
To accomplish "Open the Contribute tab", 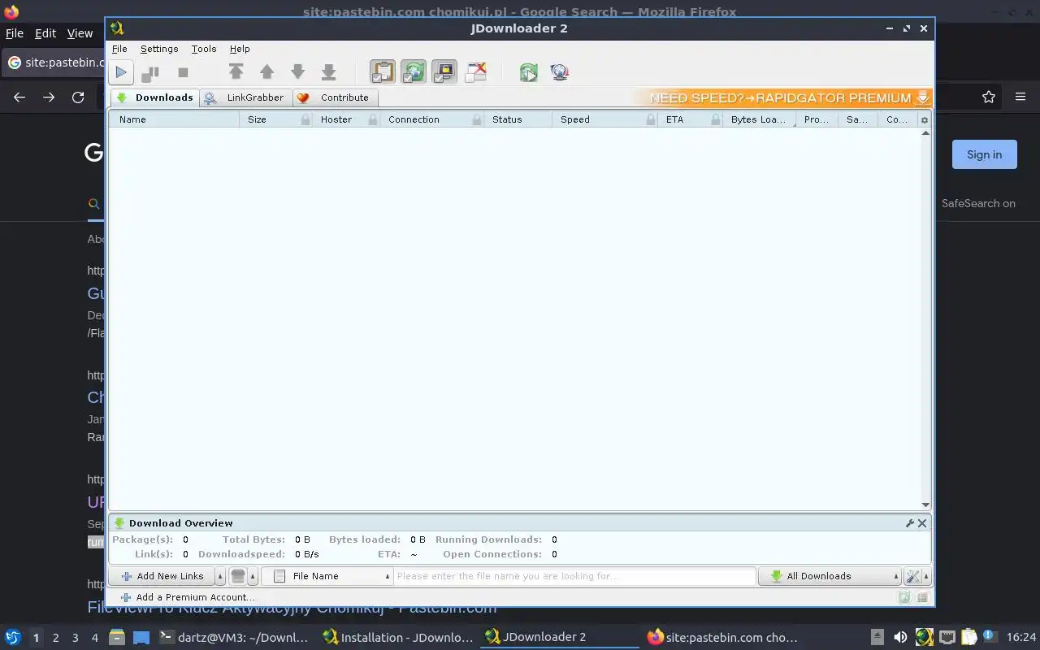I will (334, 97).
